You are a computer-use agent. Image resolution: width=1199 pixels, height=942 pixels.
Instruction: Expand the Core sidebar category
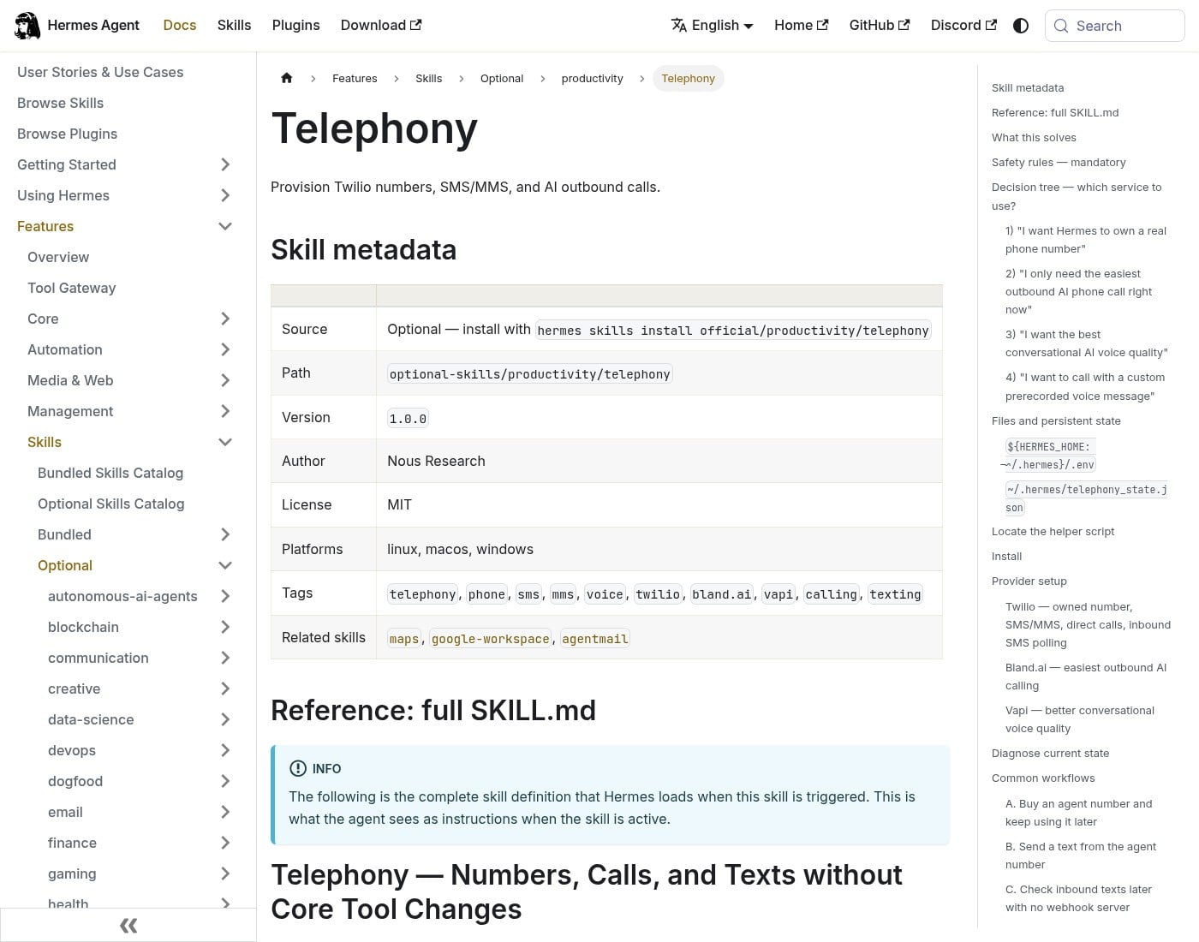click(x=225, y=319)
